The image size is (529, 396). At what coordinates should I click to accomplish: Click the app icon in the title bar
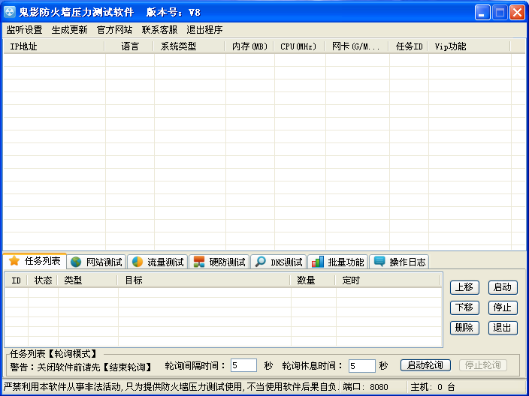click(x=10, y=13)
